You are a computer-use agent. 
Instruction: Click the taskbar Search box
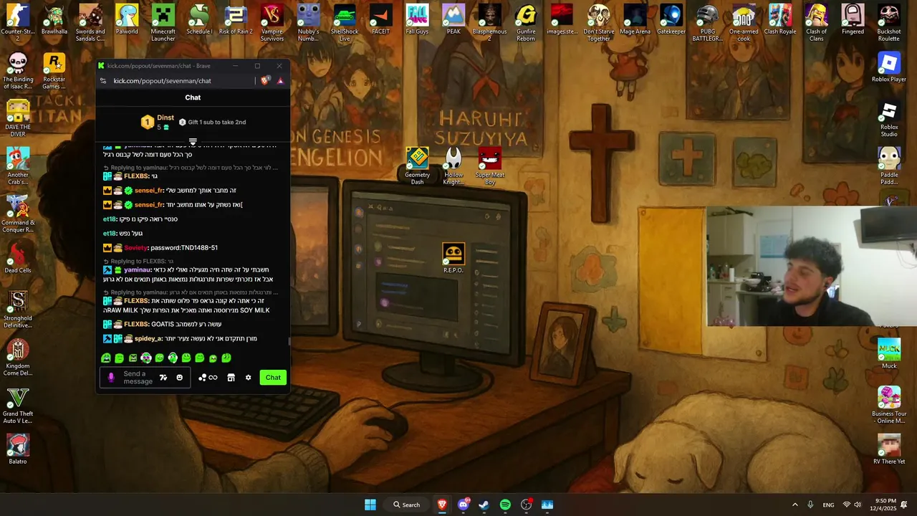coord(407,505)
